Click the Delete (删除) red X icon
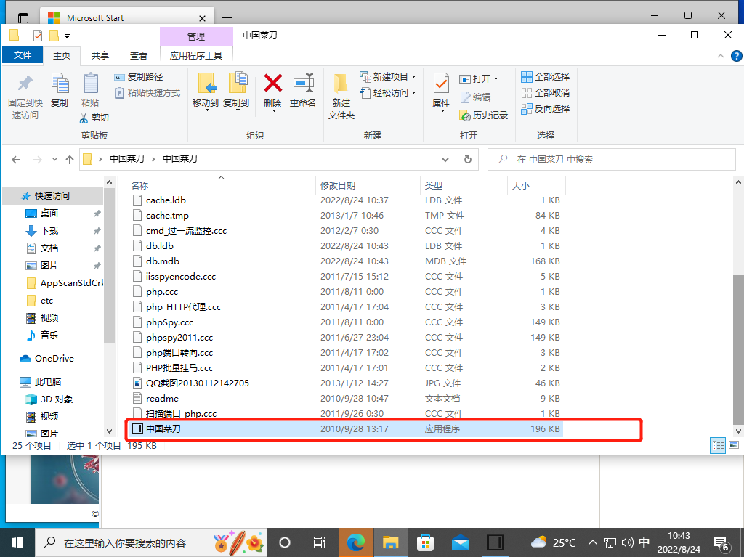The height and width of the screenshot is (557, 744). [x=273, y=84]
